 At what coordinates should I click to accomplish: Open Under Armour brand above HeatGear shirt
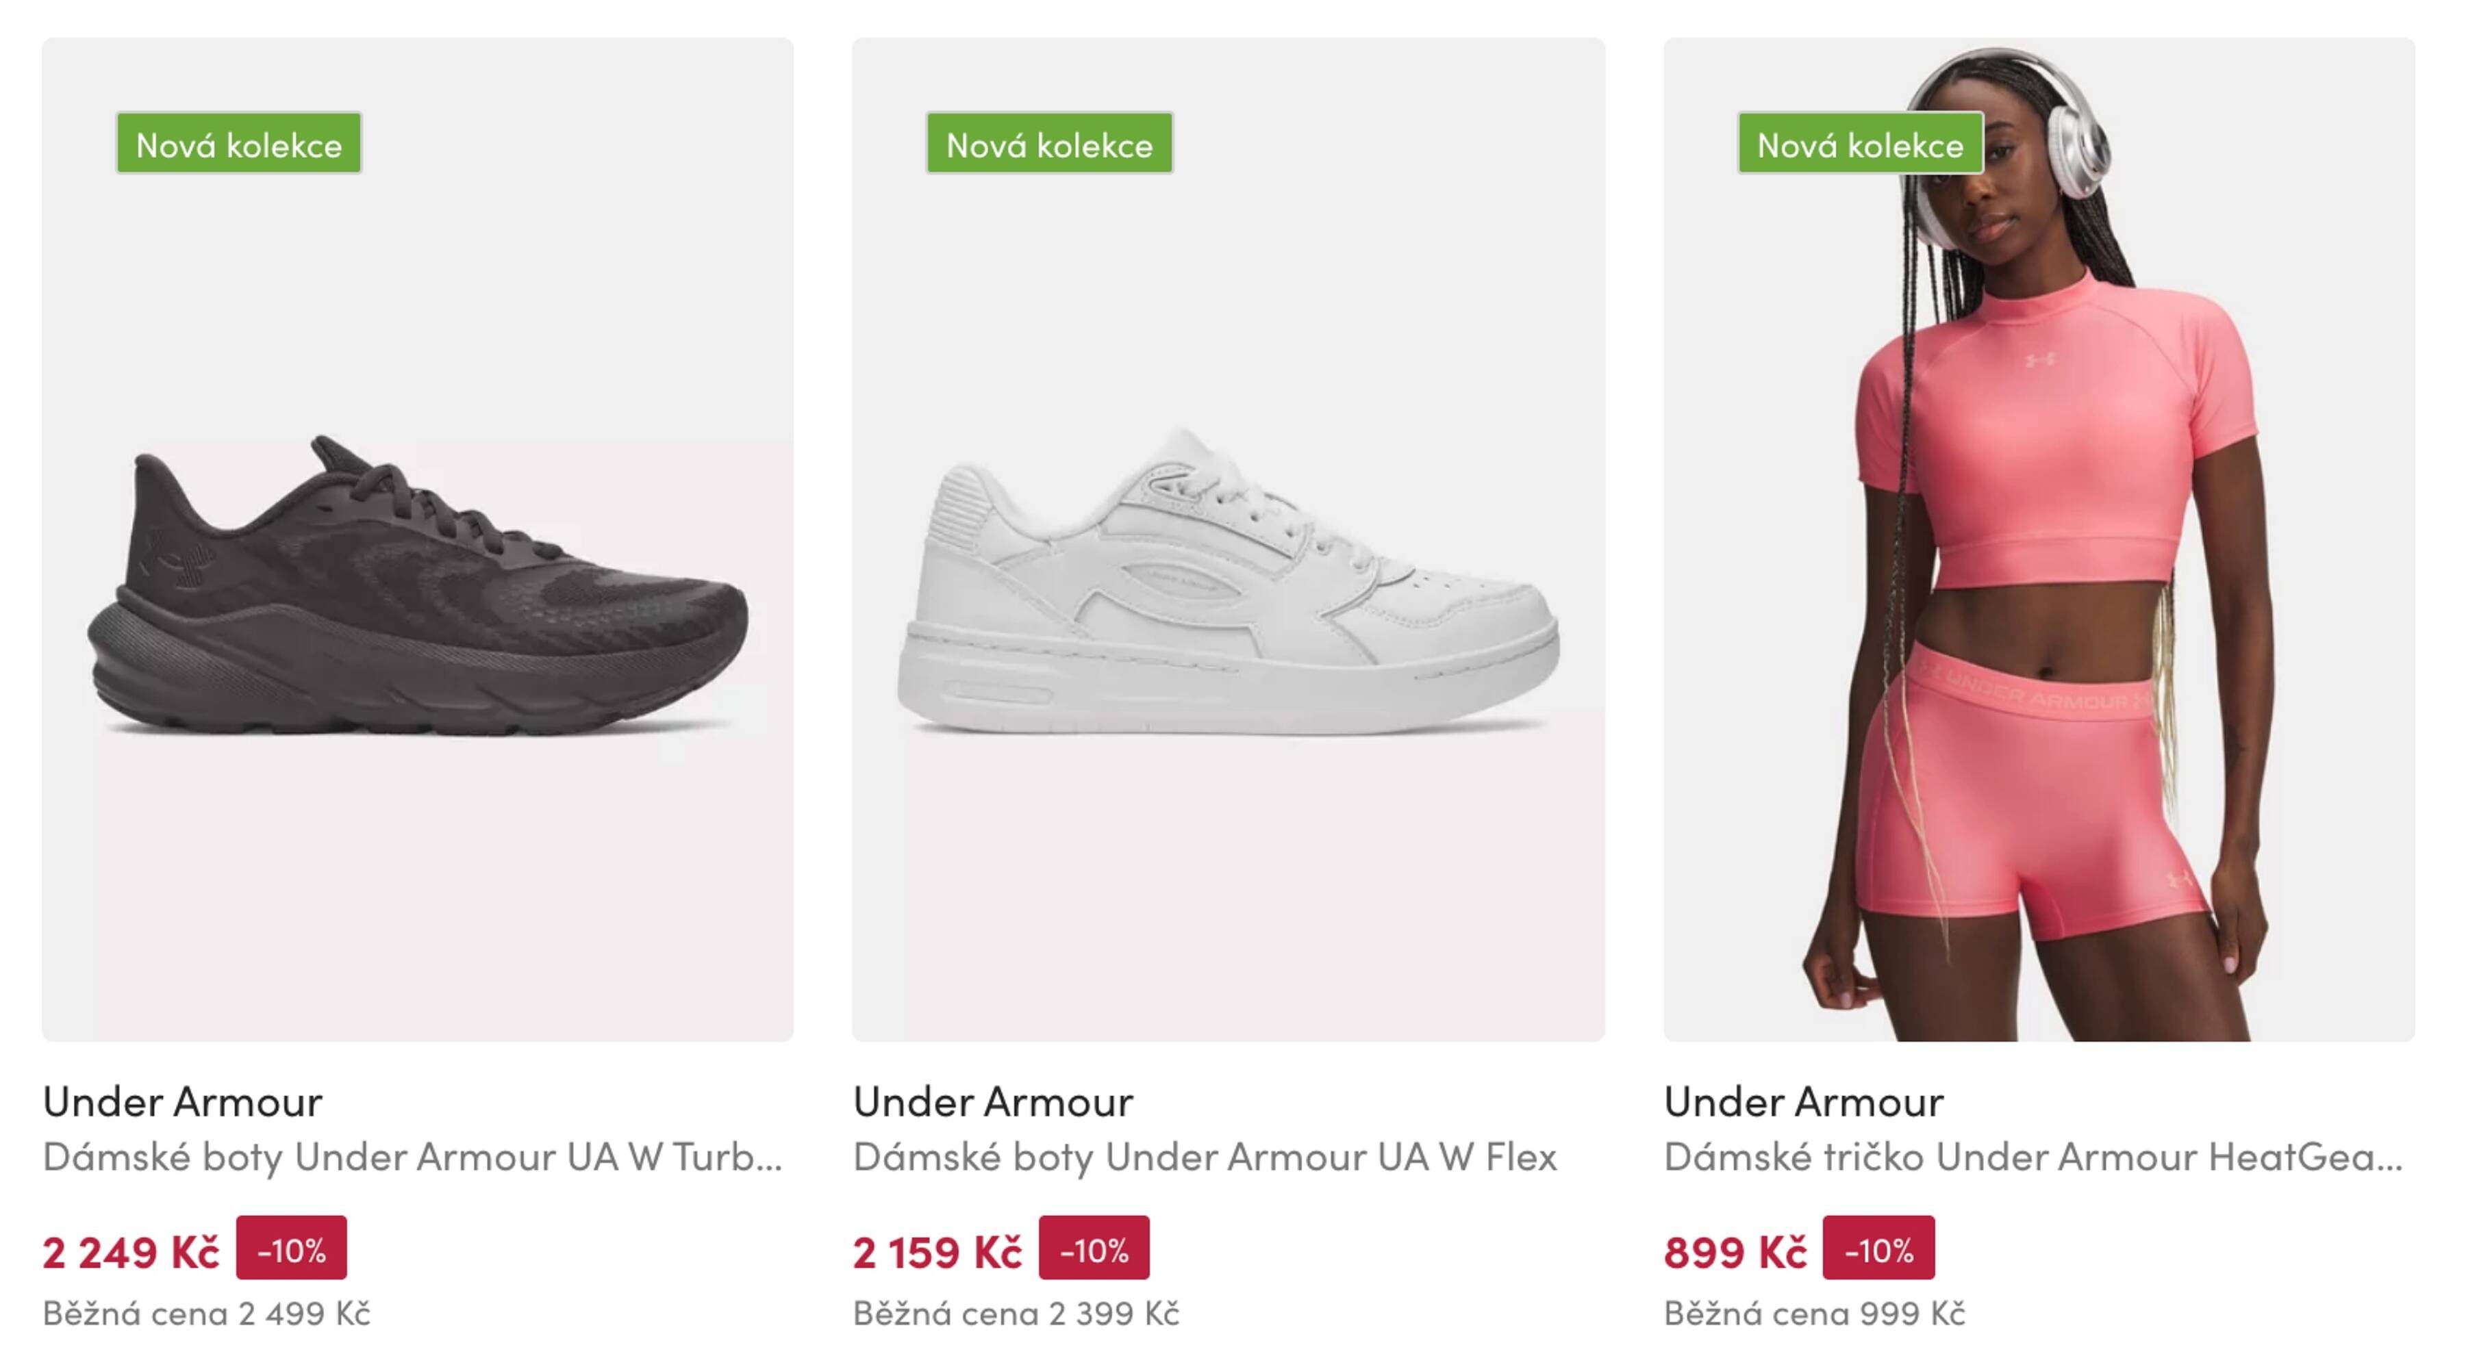point(1804,1102)
